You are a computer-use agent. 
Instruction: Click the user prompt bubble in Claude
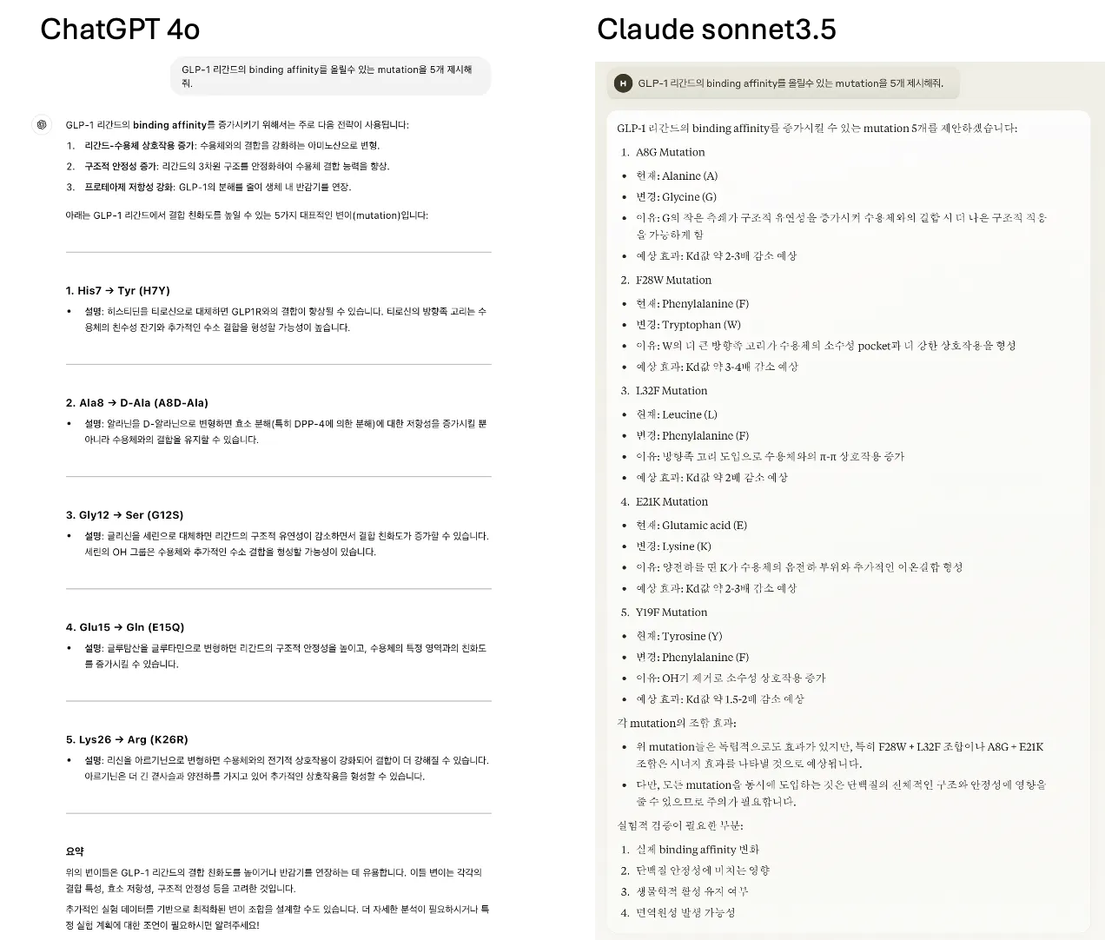(x=784, y=83)
